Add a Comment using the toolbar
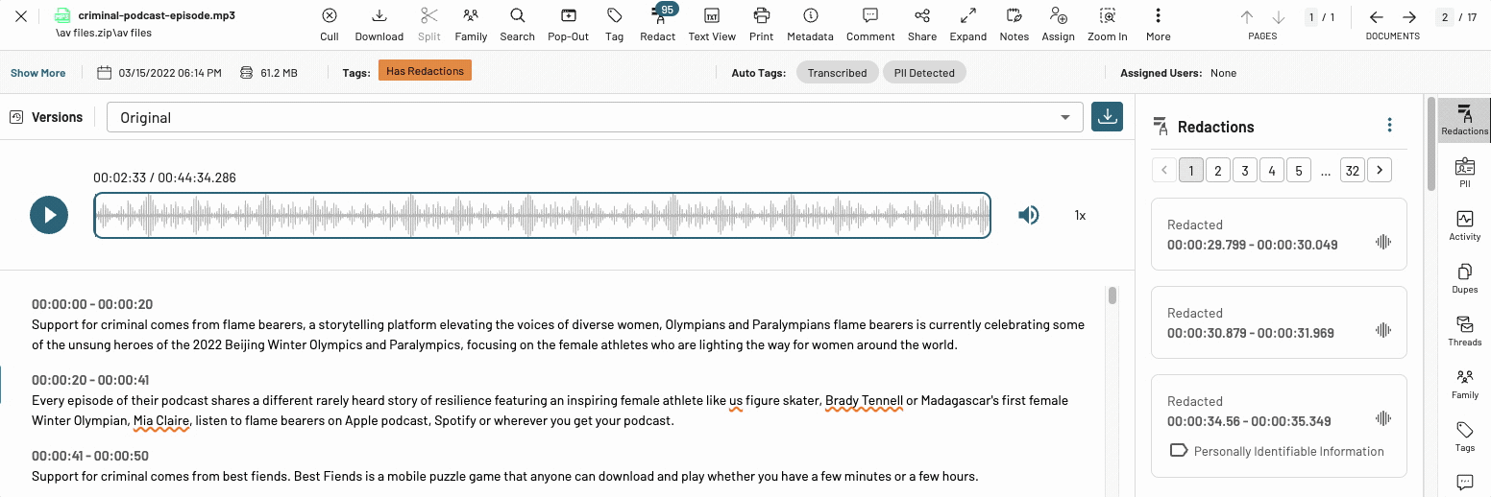This screenshot has width=1491, height=497. pos(870,25)
